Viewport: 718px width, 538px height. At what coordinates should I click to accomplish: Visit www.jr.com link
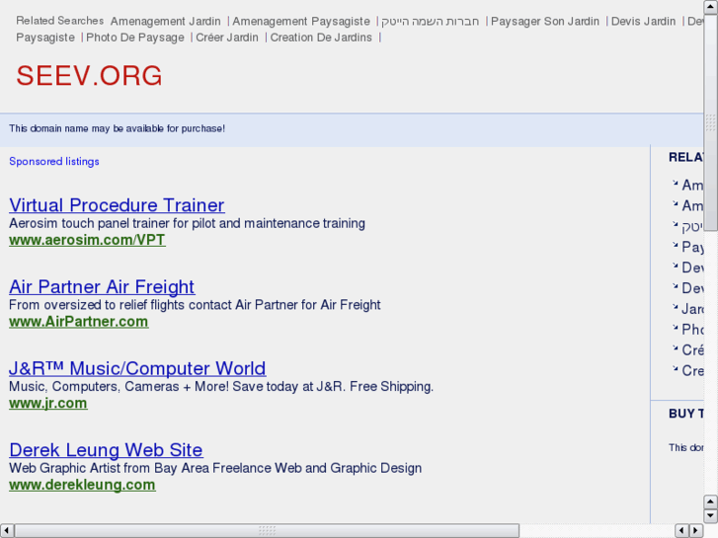click(x=48, y=403)
